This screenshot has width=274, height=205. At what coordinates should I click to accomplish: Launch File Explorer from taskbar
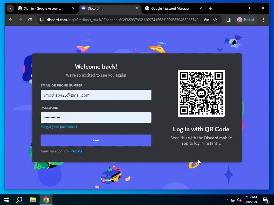(x=33, y=200)
